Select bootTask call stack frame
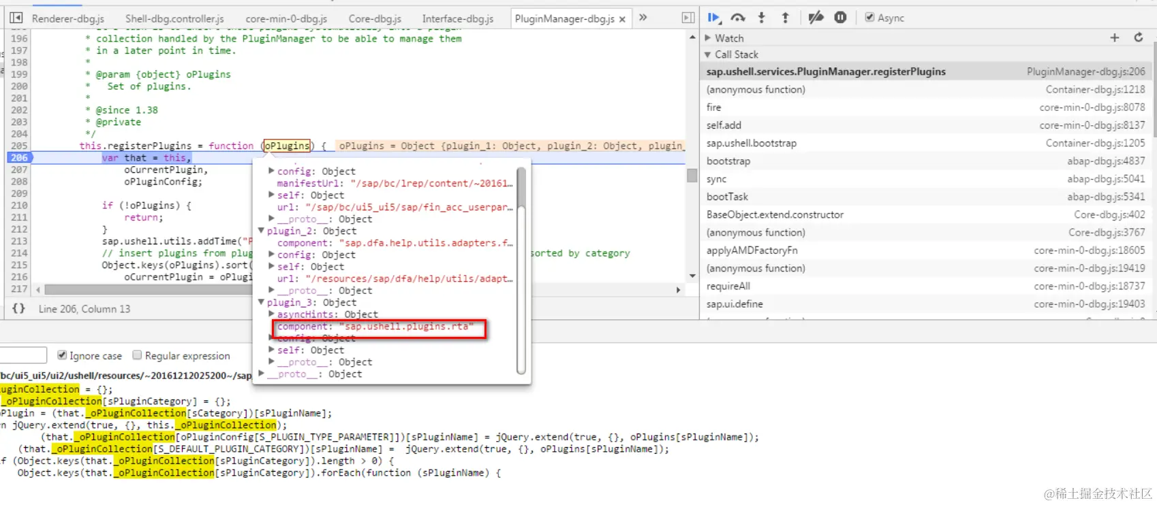1157x505 pixels. [x=925, y=197]
